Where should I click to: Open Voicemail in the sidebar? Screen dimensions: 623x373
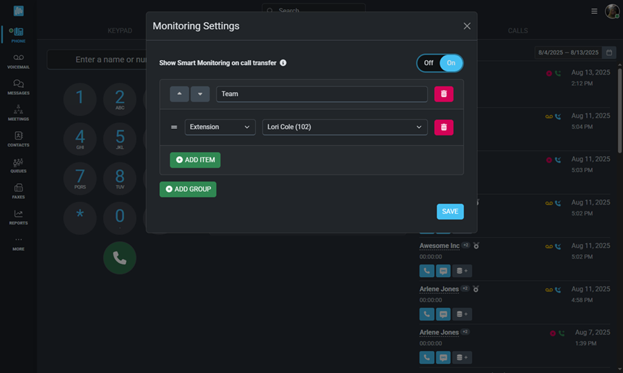point(18,61)
